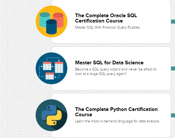The width and height of the screenshot is (175, 138).
Task: Select the 'Become a SQL query wizard' description text
Action: (116, 72)
